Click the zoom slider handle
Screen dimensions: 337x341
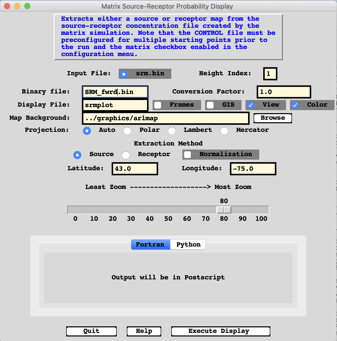224,210
